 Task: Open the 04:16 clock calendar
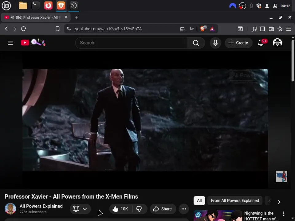[x=285, y=6]
